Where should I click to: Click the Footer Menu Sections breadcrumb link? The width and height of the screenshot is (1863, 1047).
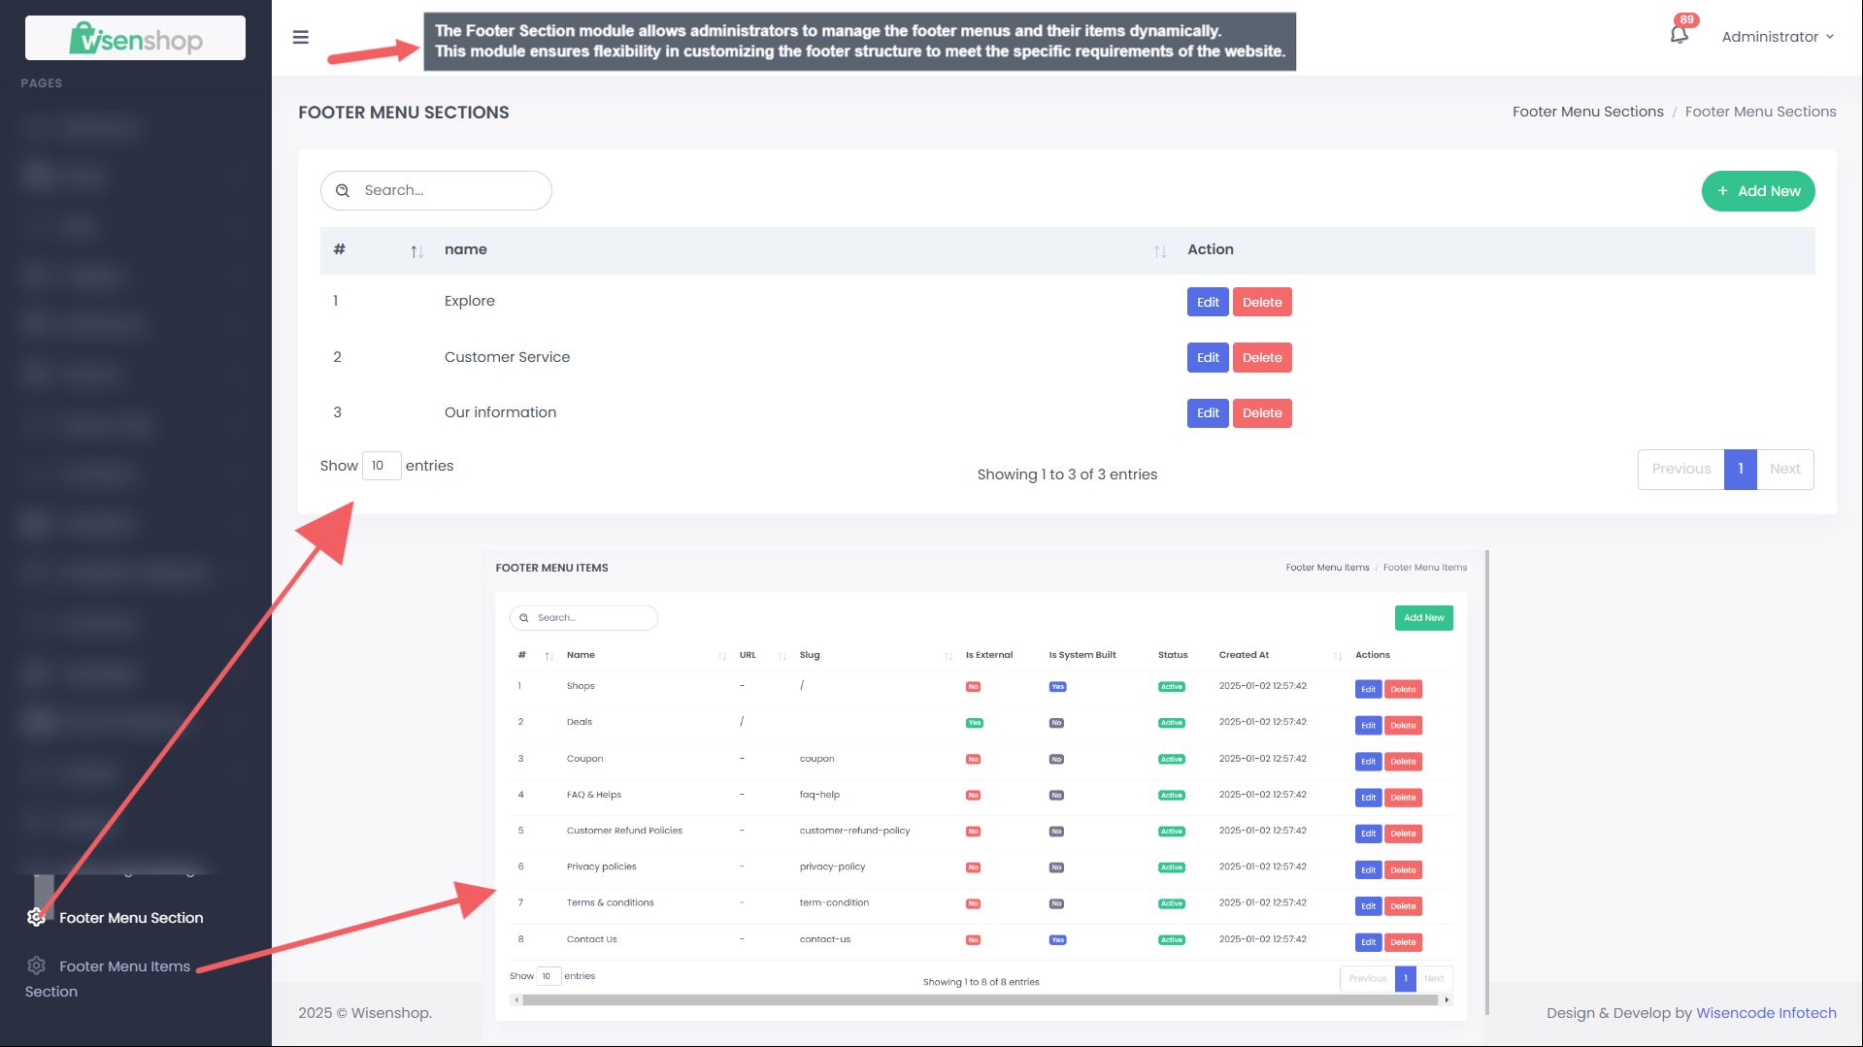point(1587,112)
